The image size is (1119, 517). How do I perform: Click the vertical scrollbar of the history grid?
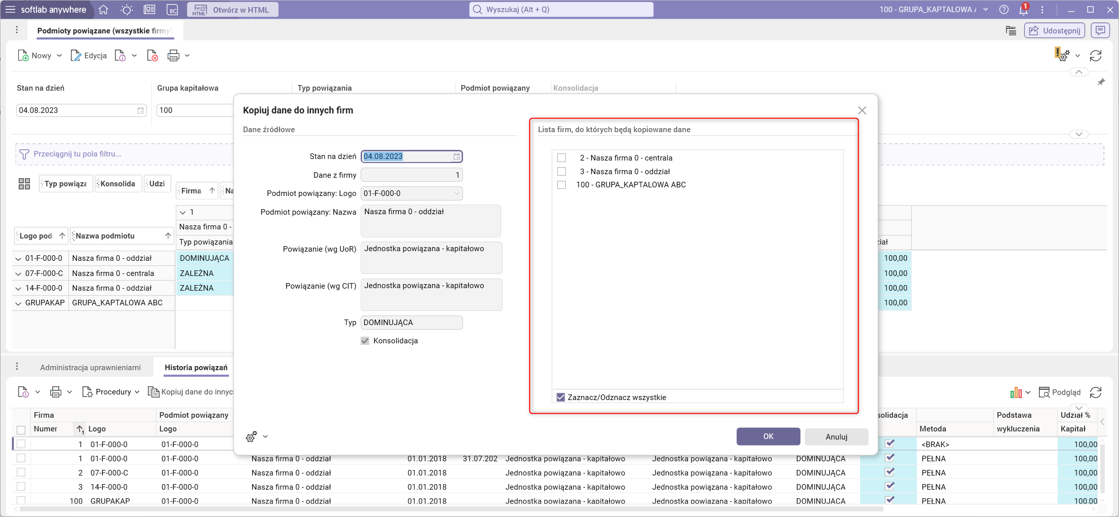1102,468
